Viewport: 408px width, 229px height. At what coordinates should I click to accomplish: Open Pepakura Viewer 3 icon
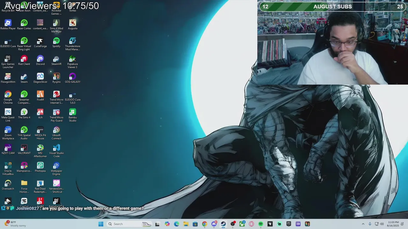(x=73, y=62)
